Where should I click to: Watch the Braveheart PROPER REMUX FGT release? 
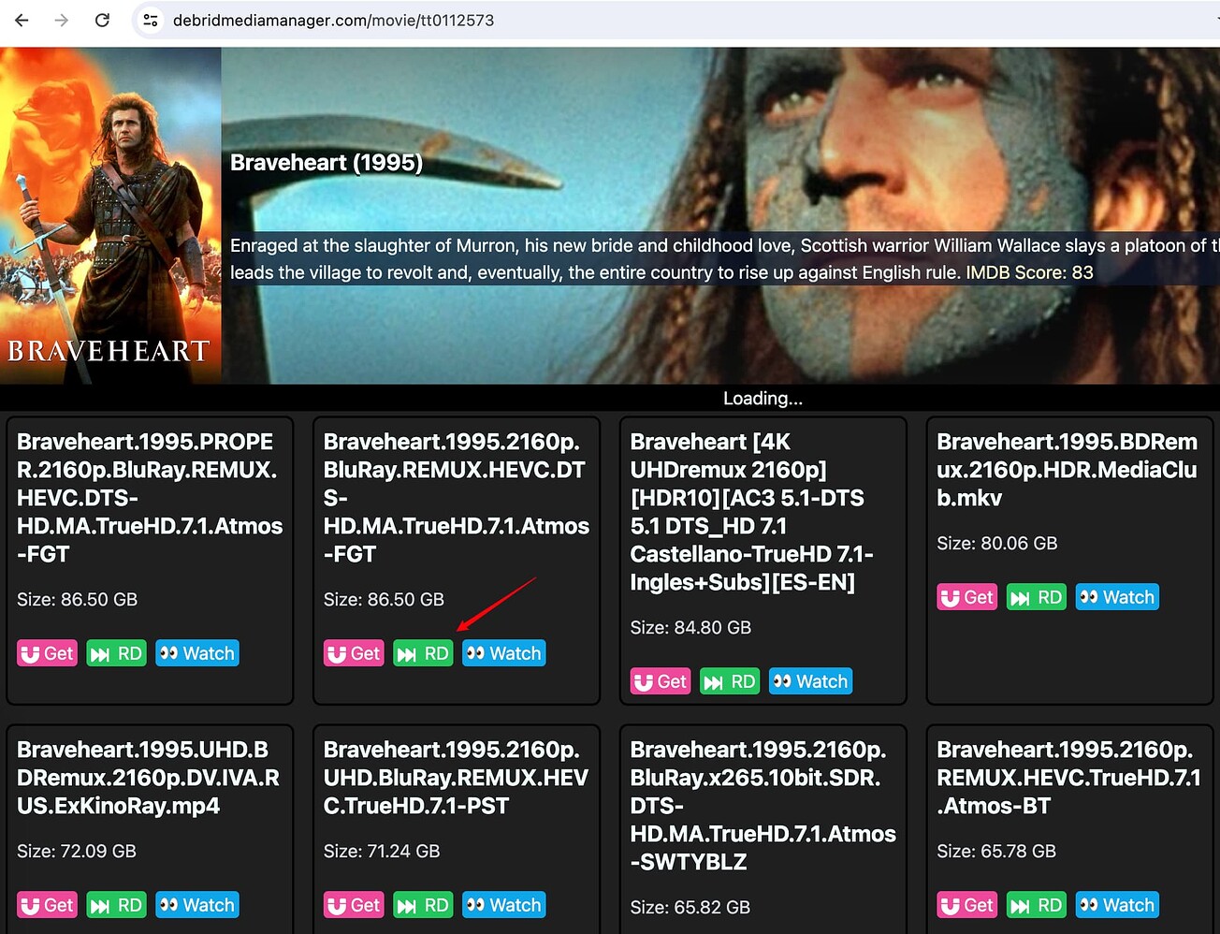(x=197, y=653)
